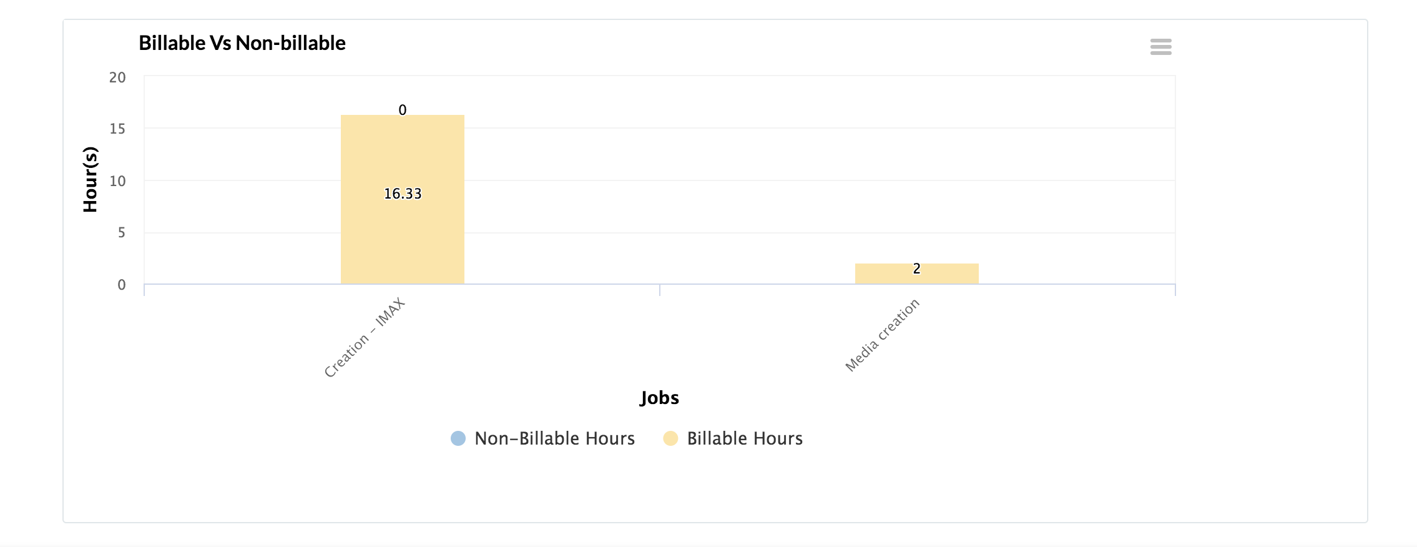Image resolution: width=1417 pixels, height=547 pixels.
Task: Click the 16.33 data label
Action: point(403,194)
